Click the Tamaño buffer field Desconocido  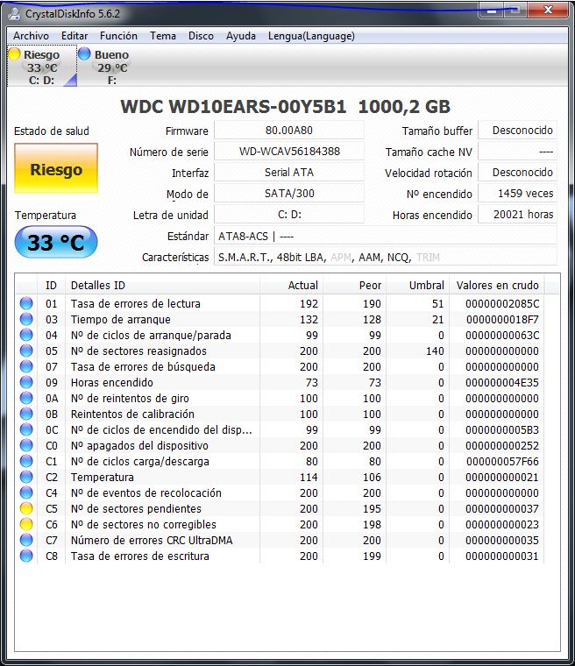[x=518, y=130]
